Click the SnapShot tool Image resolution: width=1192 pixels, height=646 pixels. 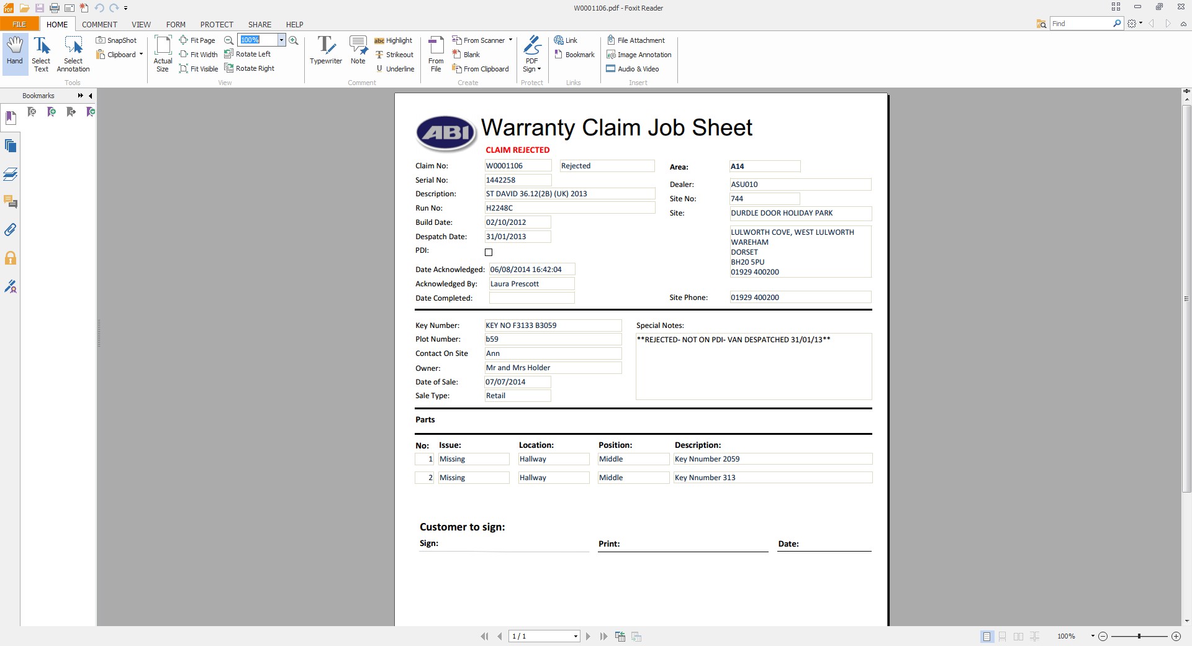pos(116,40)
